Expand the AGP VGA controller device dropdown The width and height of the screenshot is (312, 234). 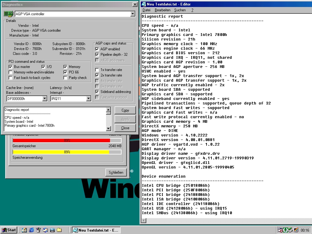[133, 14]
